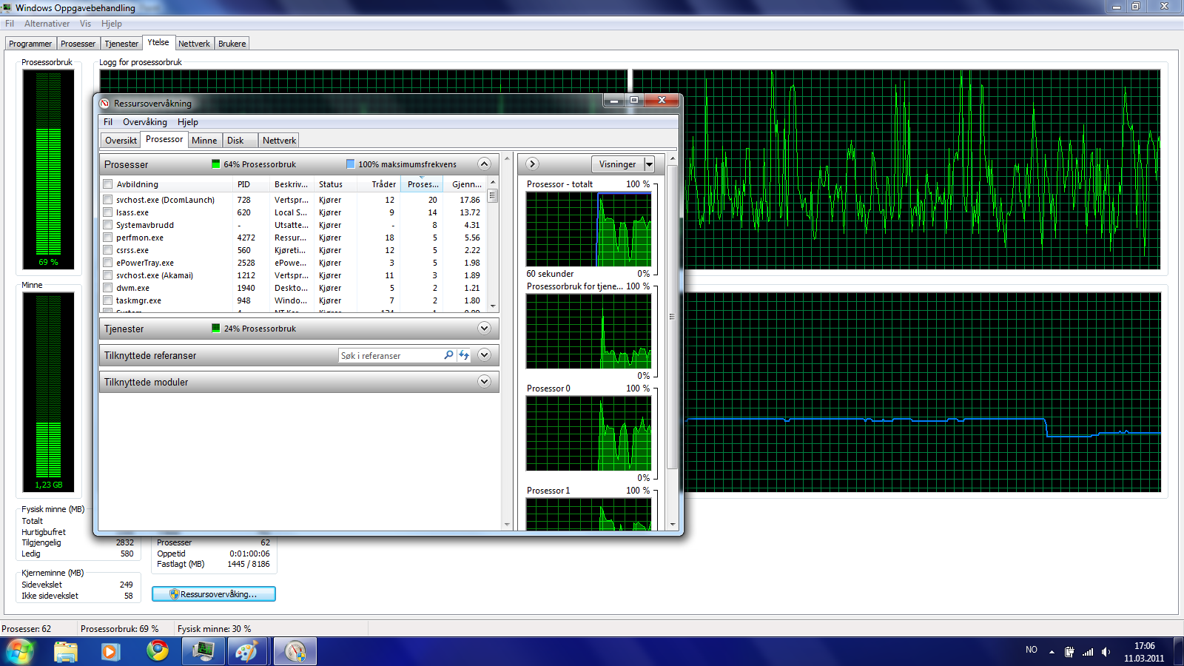Switch to Resource Monitor taskbar button
This screenshot has height=666, width=1184.
point(295,651)
